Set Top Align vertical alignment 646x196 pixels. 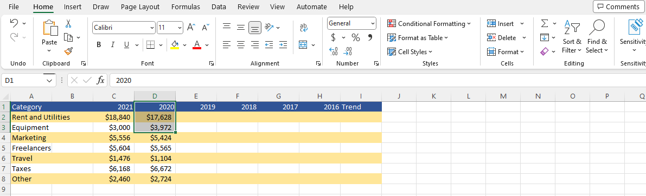click(227, 28)
